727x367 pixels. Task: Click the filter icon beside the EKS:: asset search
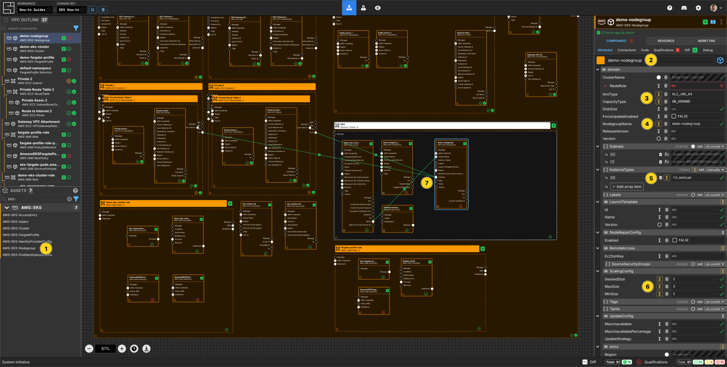[76, 199]
